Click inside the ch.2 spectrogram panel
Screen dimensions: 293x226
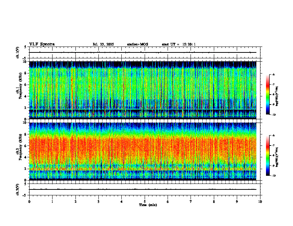[x=145, y=151]
